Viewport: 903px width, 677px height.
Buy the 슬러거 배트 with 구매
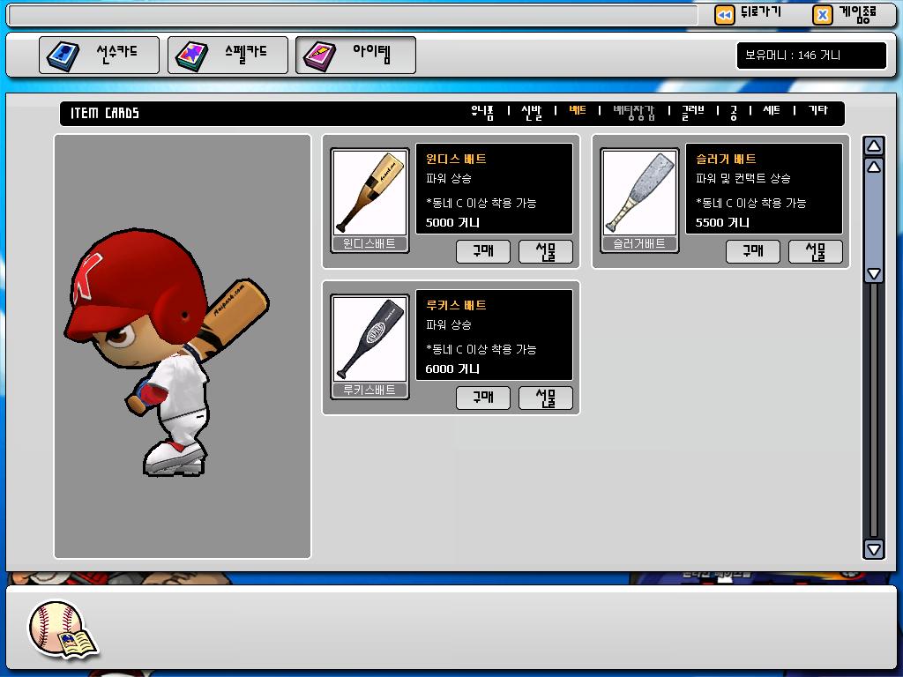(x=753, y=251)
